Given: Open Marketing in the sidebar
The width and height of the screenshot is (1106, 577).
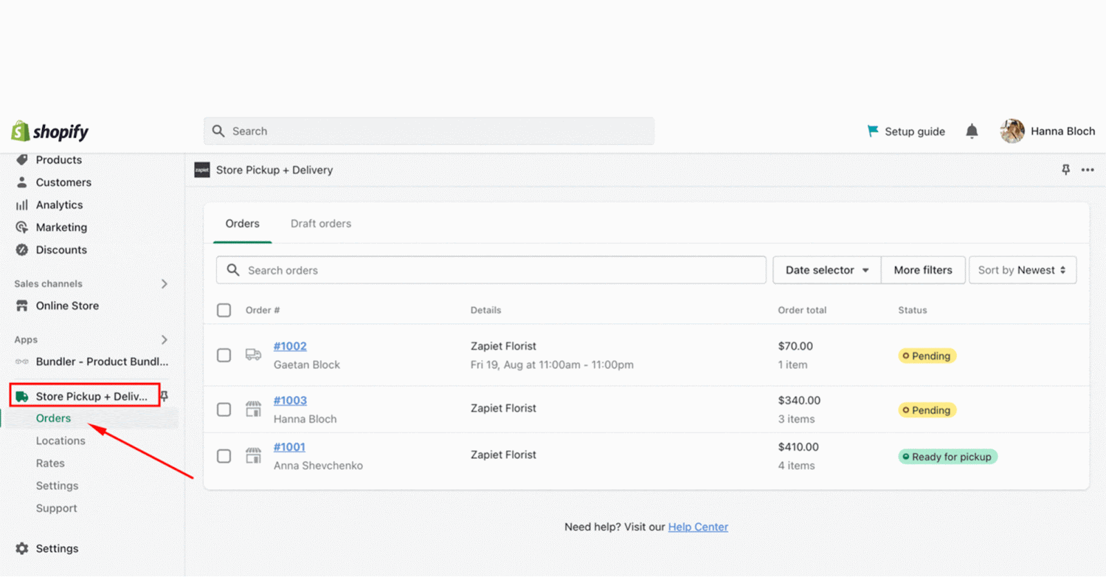Looking at the screenshot, I should click(62, 227).
